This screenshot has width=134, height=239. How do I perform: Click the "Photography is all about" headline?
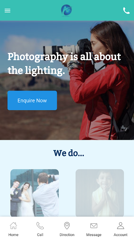(x=64, y=57)
